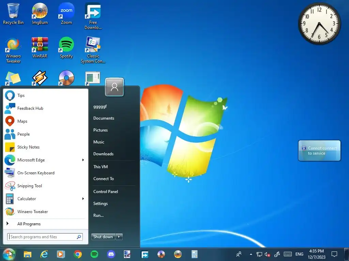Click the Cannot connect to service gadget
Screen dimensions: 349x261
319,151
